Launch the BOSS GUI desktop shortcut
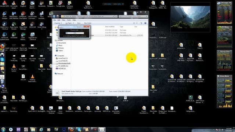The width and height of the screenshot is (235, 132). 33,25
